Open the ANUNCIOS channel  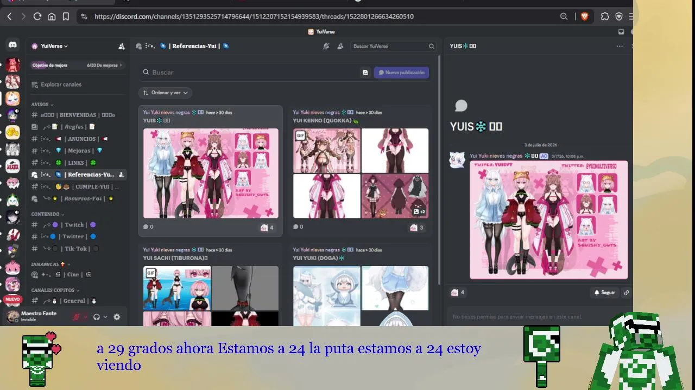(78, 139)
